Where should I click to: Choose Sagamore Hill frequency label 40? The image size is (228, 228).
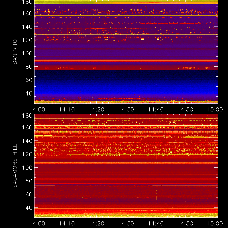tap(29, 208)
